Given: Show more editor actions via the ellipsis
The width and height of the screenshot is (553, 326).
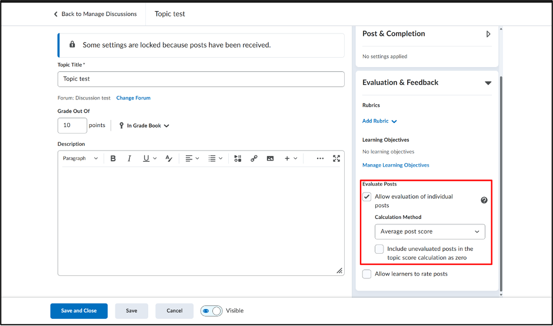Looking at the screenshot, I should (320, 158).
